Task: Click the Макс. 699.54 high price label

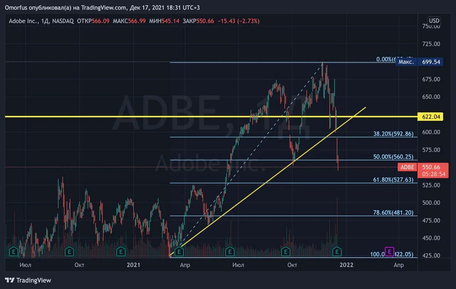Action: coord(419,62)
